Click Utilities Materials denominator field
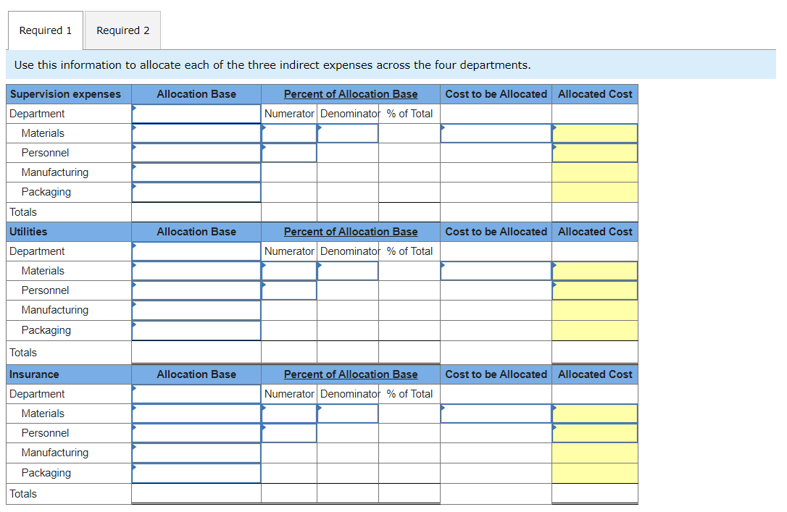Screen dimensions: 787x512 [x=348, y=271]
